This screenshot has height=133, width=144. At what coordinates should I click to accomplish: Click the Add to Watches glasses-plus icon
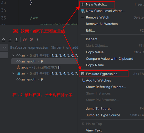pos(83,81)
